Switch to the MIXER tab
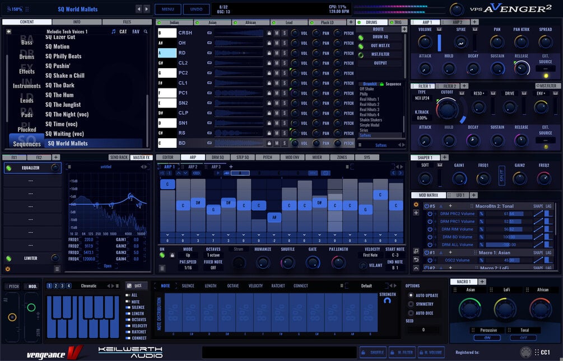Image resolution: width=563 pixels, height=361 pixels. pos(317,157)
